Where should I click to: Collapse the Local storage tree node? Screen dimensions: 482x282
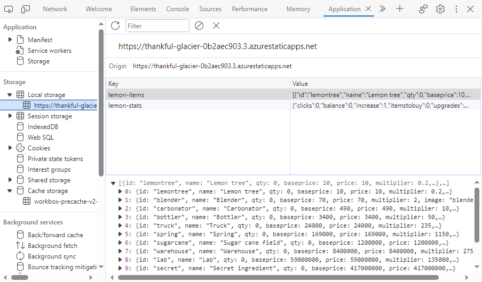pos(10,95)
